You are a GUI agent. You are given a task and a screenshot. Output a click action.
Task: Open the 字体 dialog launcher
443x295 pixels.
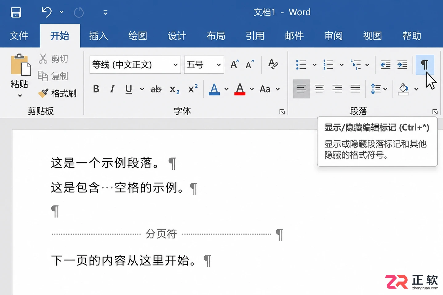tap(282, 112)
